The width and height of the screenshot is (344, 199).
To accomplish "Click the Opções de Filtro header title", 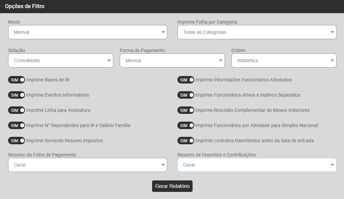I will (x=25, y=6).
